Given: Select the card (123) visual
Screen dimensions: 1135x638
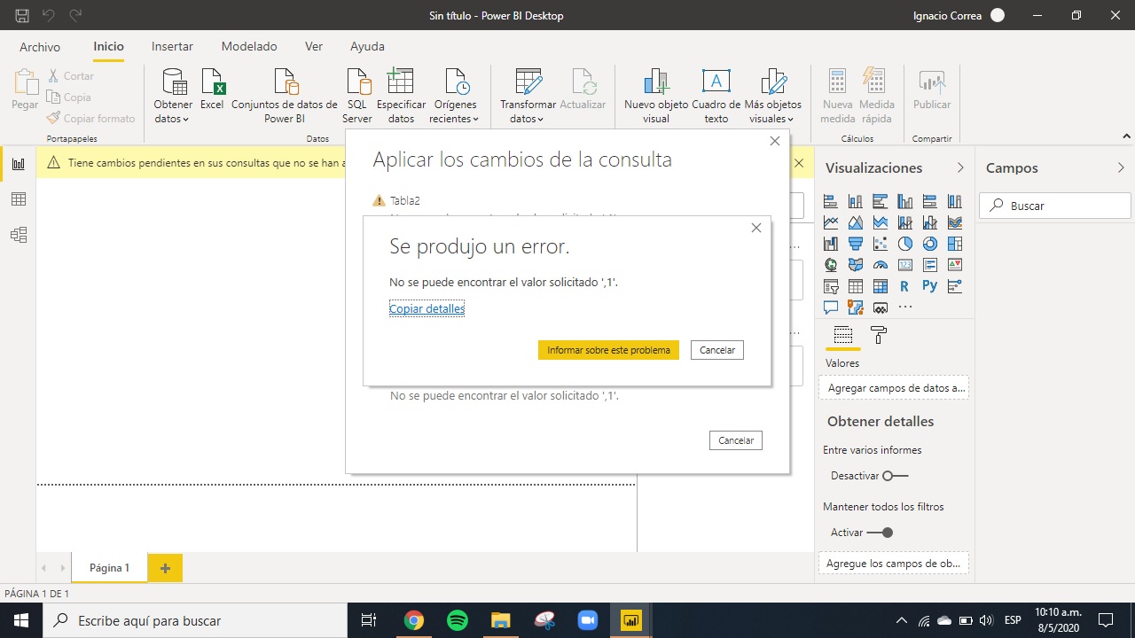Looking at the screenshot, I should pyautogui.click(x=905, y=265).
